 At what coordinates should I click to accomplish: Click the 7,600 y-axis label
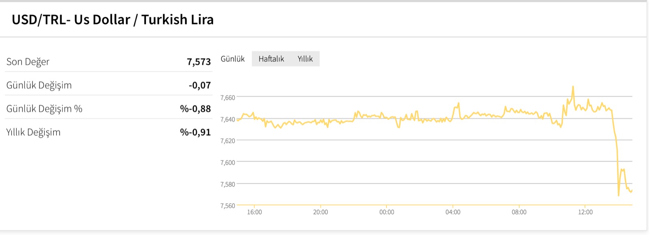pos(228,162)
